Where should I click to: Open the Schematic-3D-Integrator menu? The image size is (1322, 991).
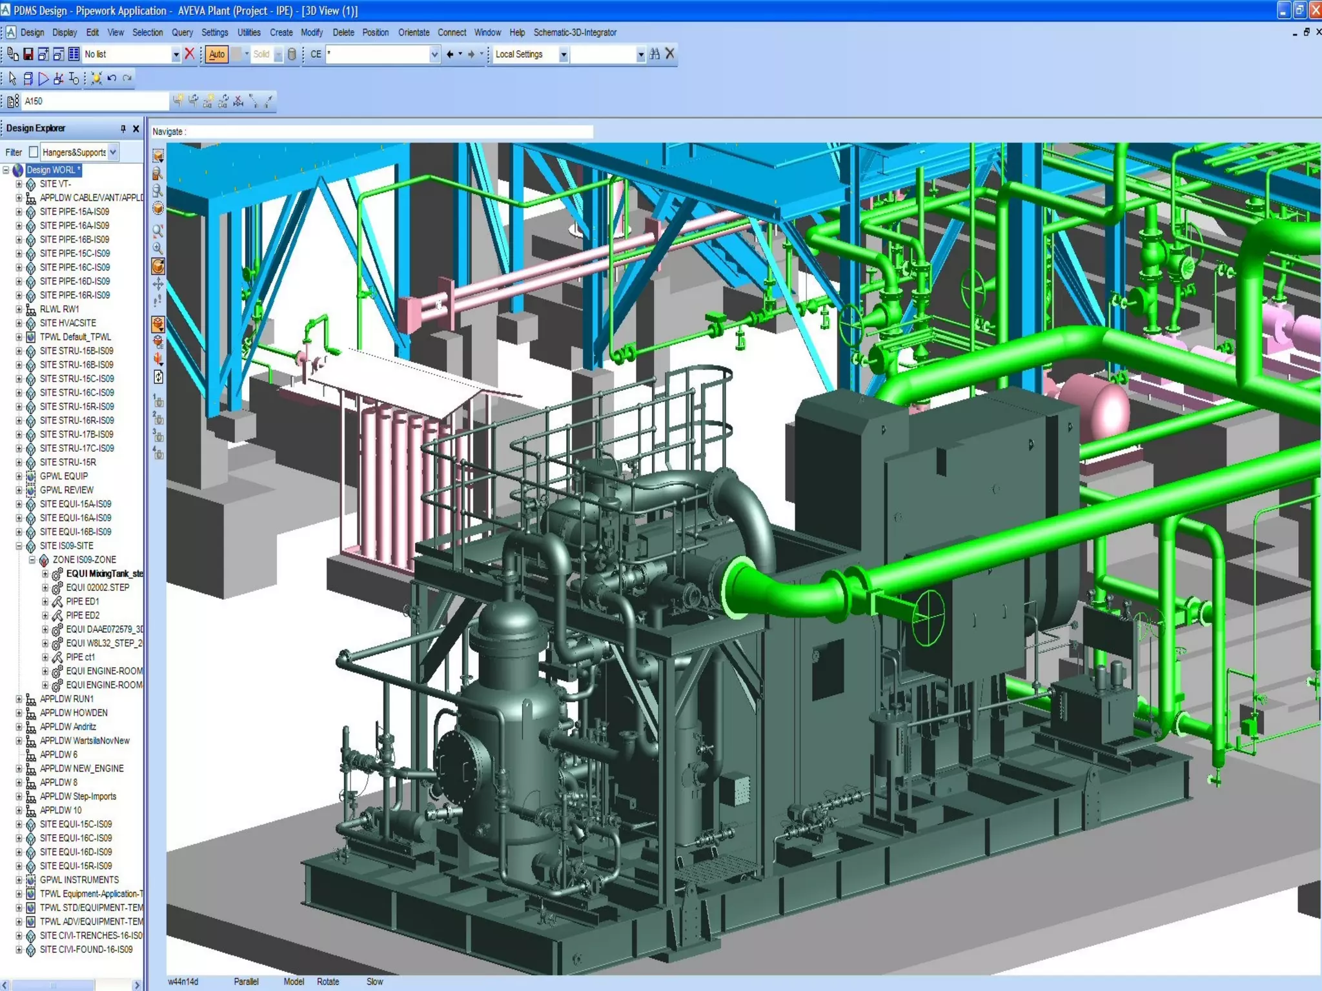click(x=575, y=32)
